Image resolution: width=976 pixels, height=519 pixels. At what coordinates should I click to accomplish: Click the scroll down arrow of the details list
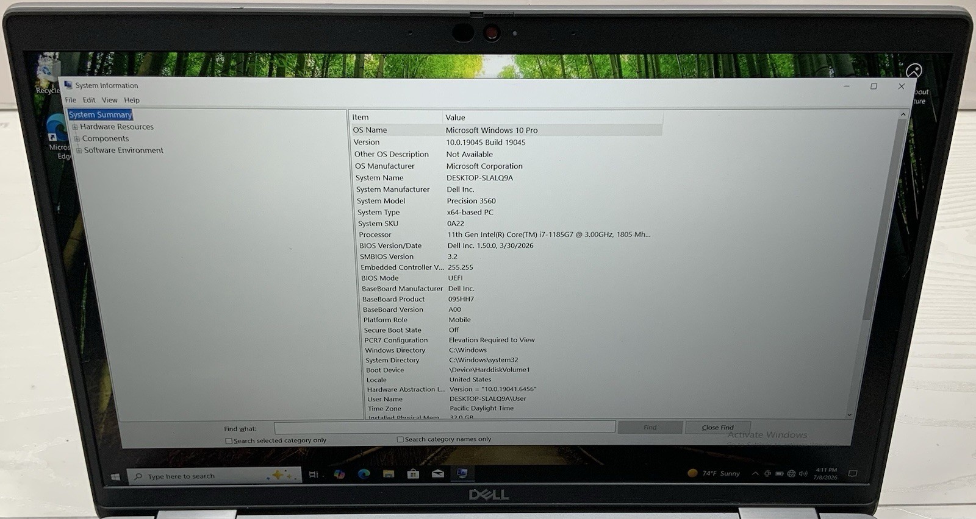(849, 415)
